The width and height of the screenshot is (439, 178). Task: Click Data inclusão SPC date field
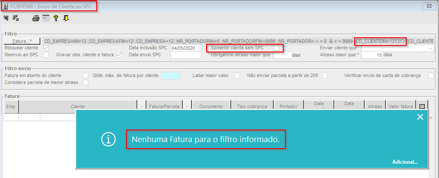tap(186, 48)
